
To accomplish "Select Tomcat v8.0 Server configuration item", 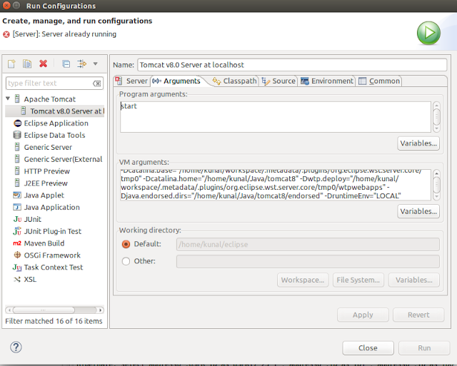I will click(x=55, y=111).
